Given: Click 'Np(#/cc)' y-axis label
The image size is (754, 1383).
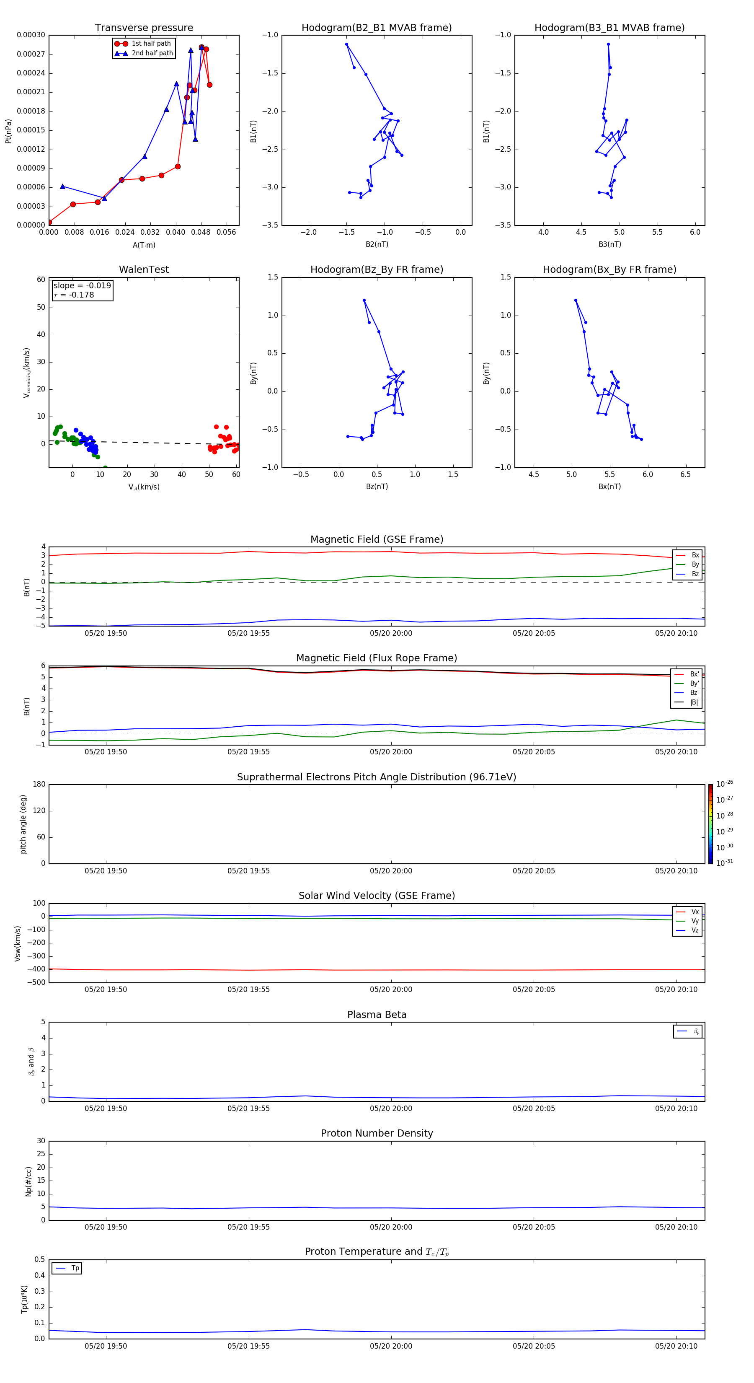Looking at the screenshot, I should pyautogui.click(x=28, y=1181).
